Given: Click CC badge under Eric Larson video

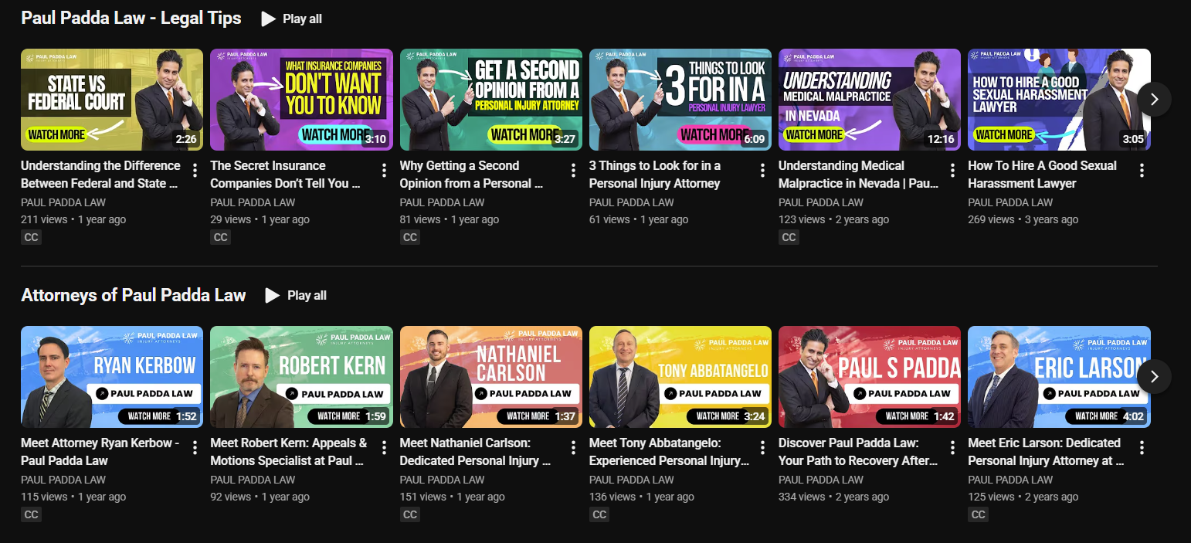Looking at the screenshot, I should (978, 514).
